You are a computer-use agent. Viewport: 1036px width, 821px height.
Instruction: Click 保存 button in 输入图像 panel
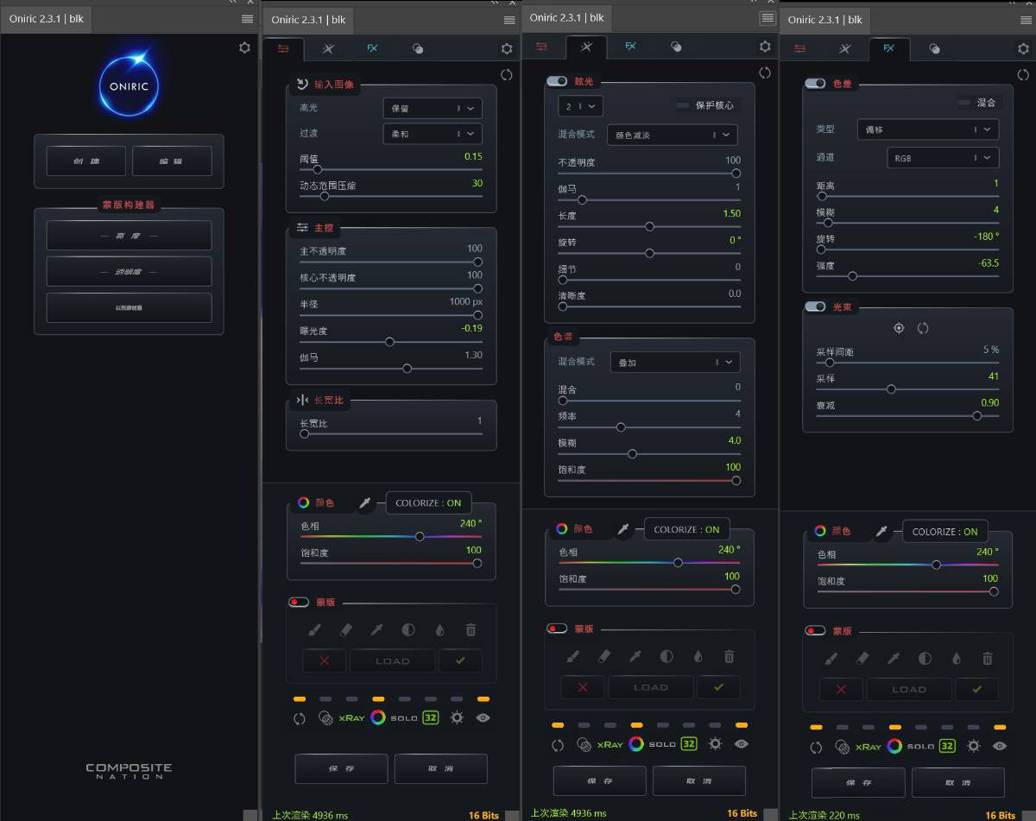341,769
